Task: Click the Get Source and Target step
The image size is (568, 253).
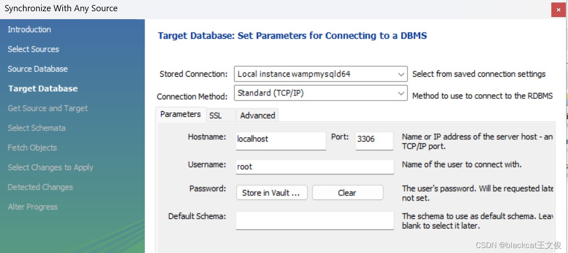Action: coord(48,108)
